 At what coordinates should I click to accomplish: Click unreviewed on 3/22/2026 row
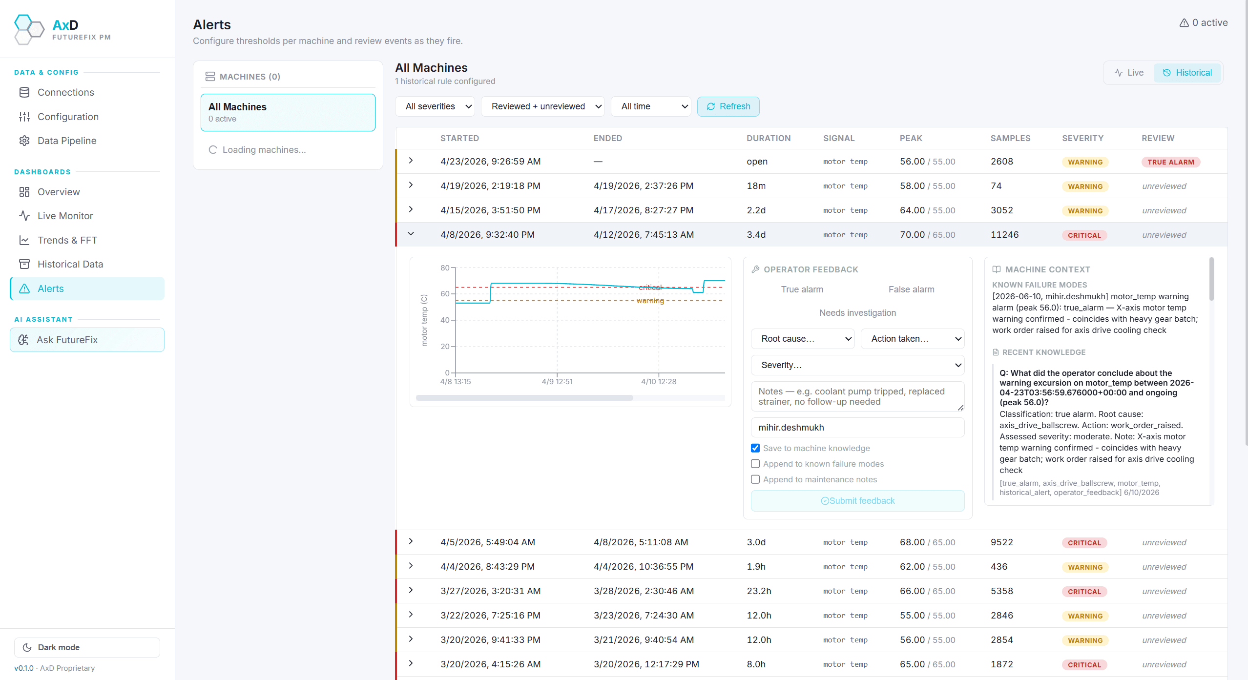tap(1164, 616)
